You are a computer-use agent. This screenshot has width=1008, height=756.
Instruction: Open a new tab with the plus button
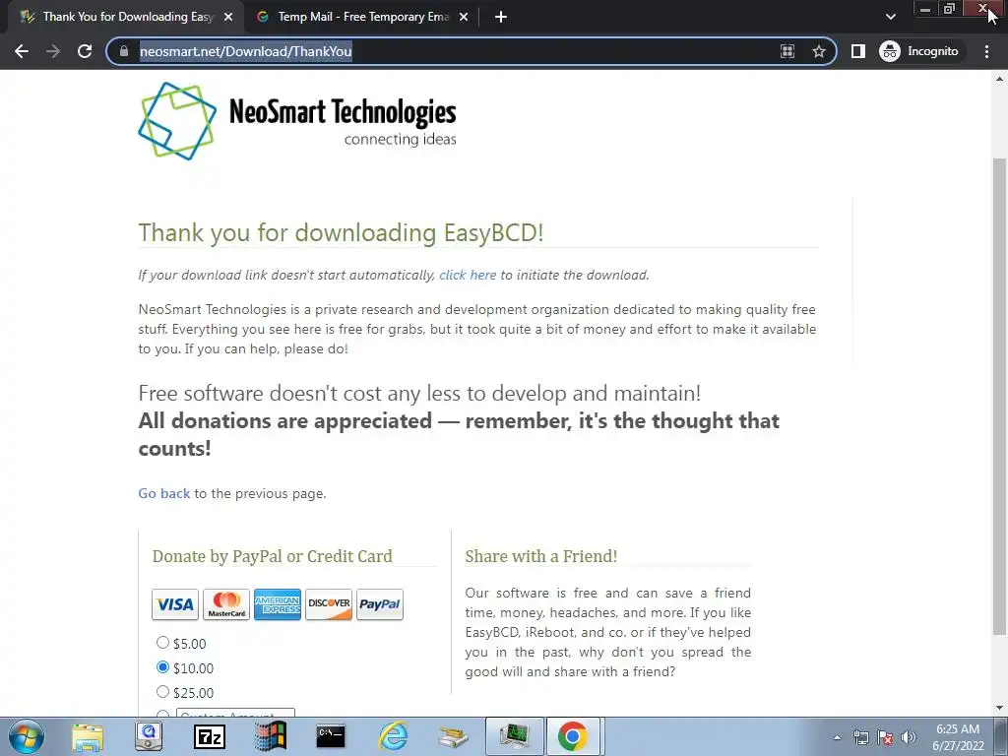tap(501, 17)
